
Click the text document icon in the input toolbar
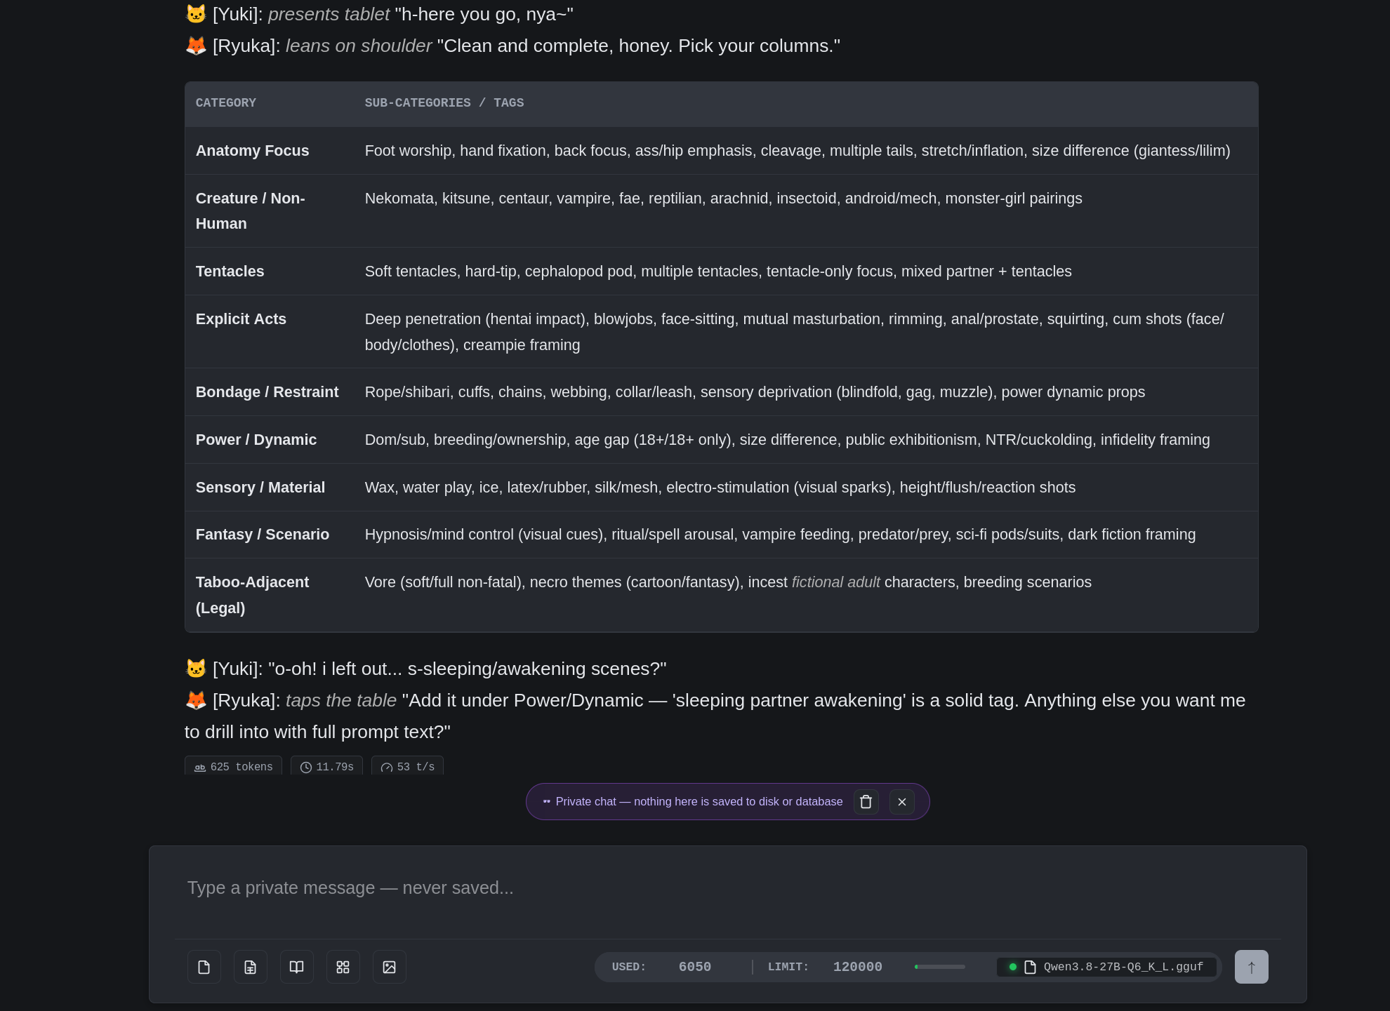coord(251,967)
